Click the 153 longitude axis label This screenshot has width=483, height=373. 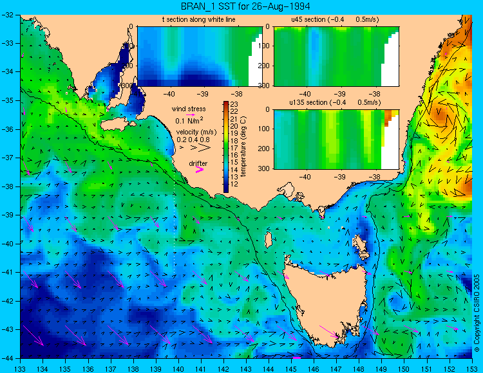(x=471, y=368)
